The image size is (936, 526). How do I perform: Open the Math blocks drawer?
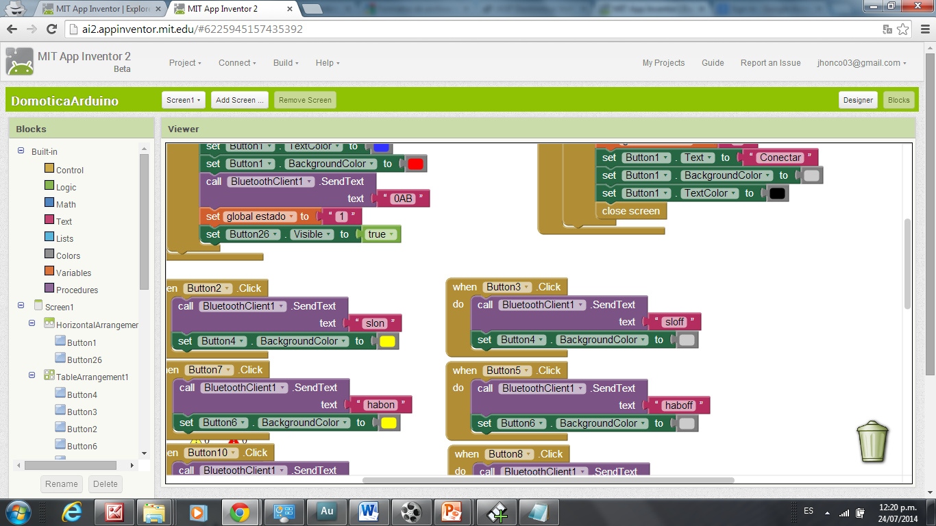coord(60,204)
